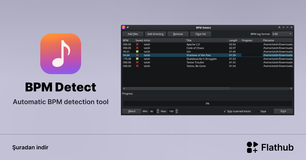306x160 pixels.
Task: Click the red X saved icon for Tattoo Trouble
Action: [137, 62]
